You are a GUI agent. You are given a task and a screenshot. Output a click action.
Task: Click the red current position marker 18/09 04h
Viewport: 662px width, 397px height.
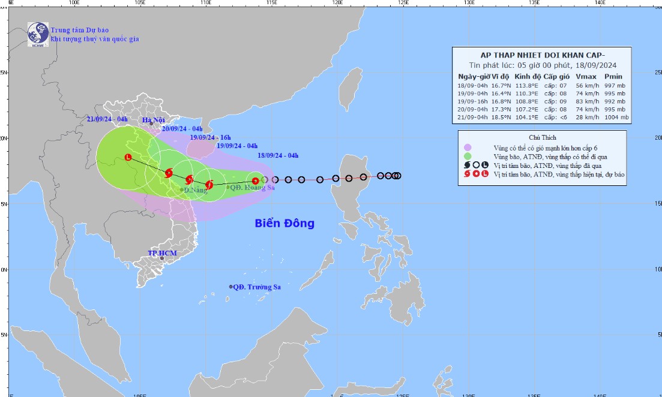click(x=256, y=181)
